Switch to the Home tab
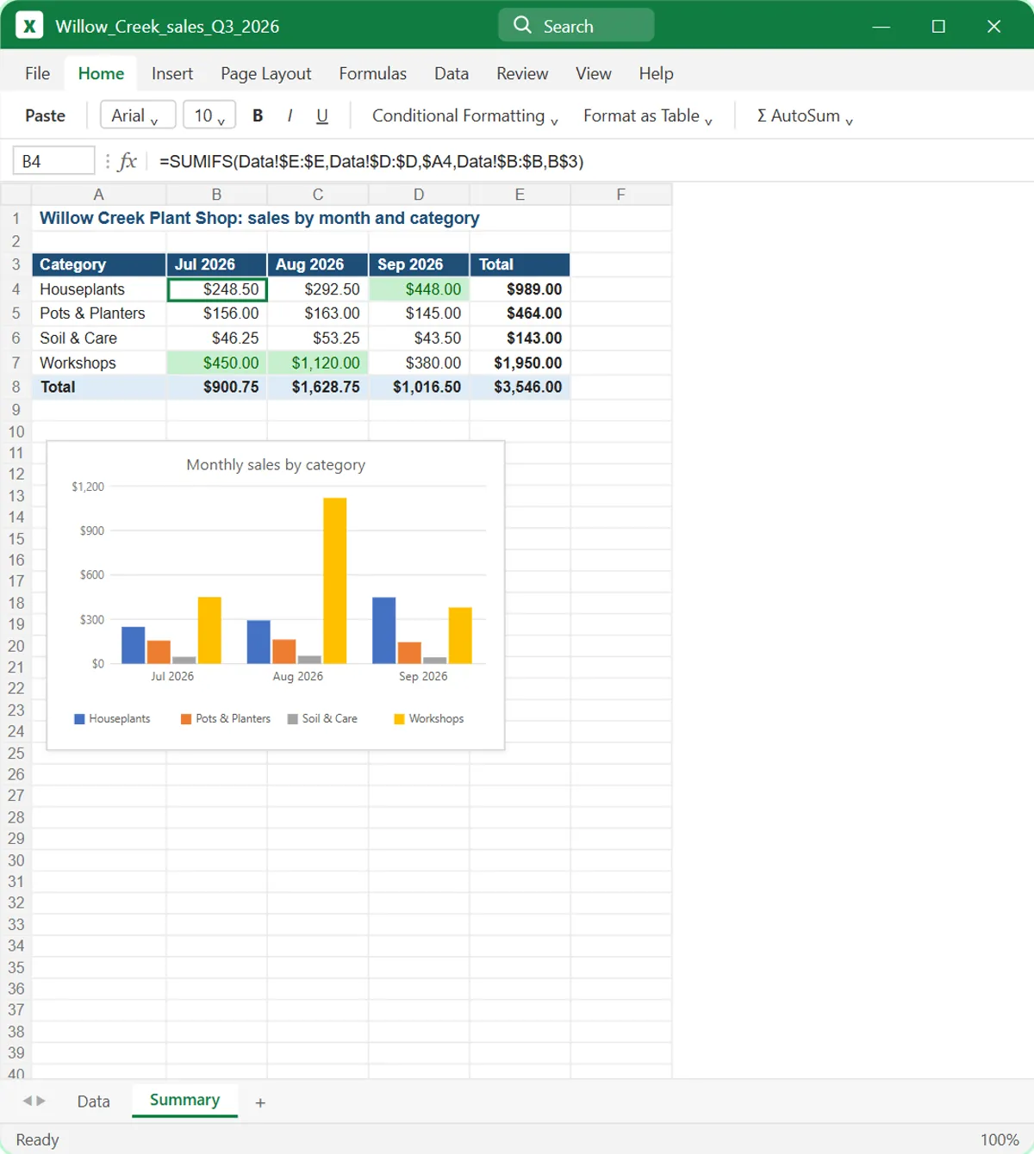Viewport: 1034px width, 1154px height. point(101,73)
